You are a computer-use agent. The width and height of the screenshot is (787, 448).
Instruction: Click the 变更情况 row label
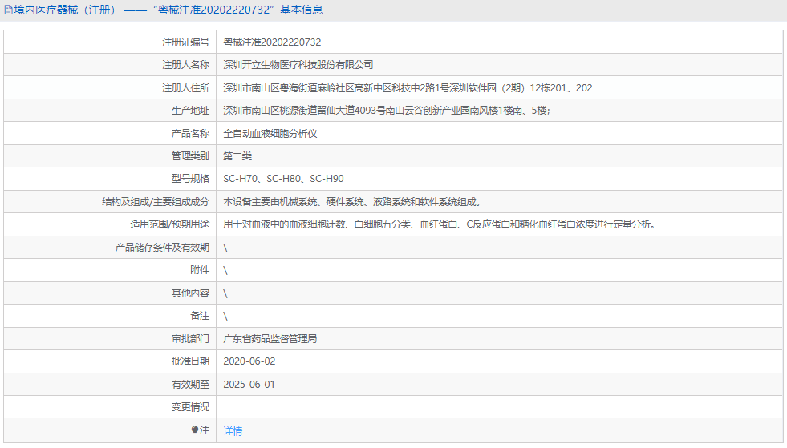coord(190,407)
